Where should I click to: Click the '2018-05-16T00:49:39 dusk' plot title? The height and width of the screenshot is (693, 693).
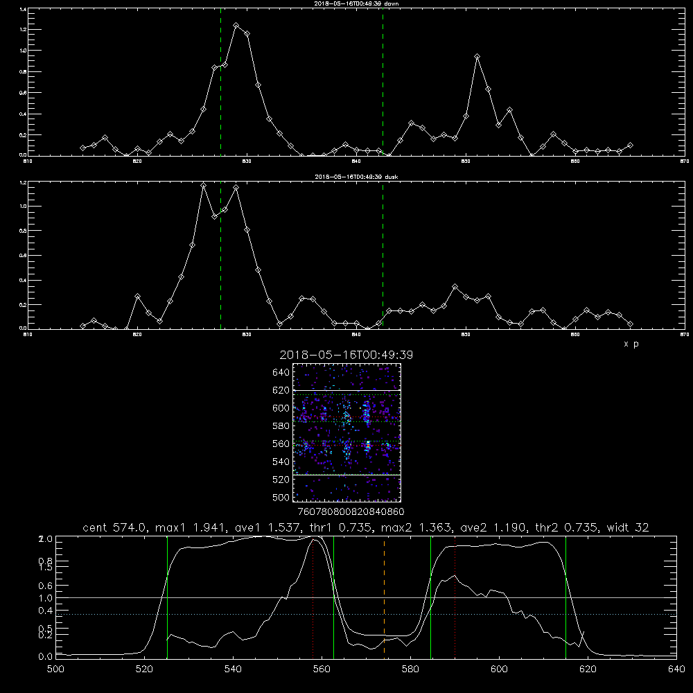coord(356,177)
